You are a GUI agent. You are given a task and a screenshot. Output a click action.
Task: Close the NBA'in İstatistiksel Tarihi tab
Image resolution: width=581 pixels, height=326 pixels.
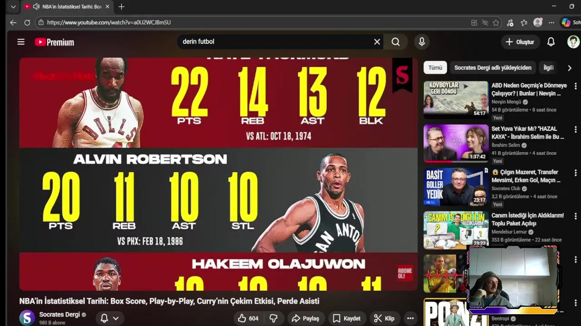(108, 7)
